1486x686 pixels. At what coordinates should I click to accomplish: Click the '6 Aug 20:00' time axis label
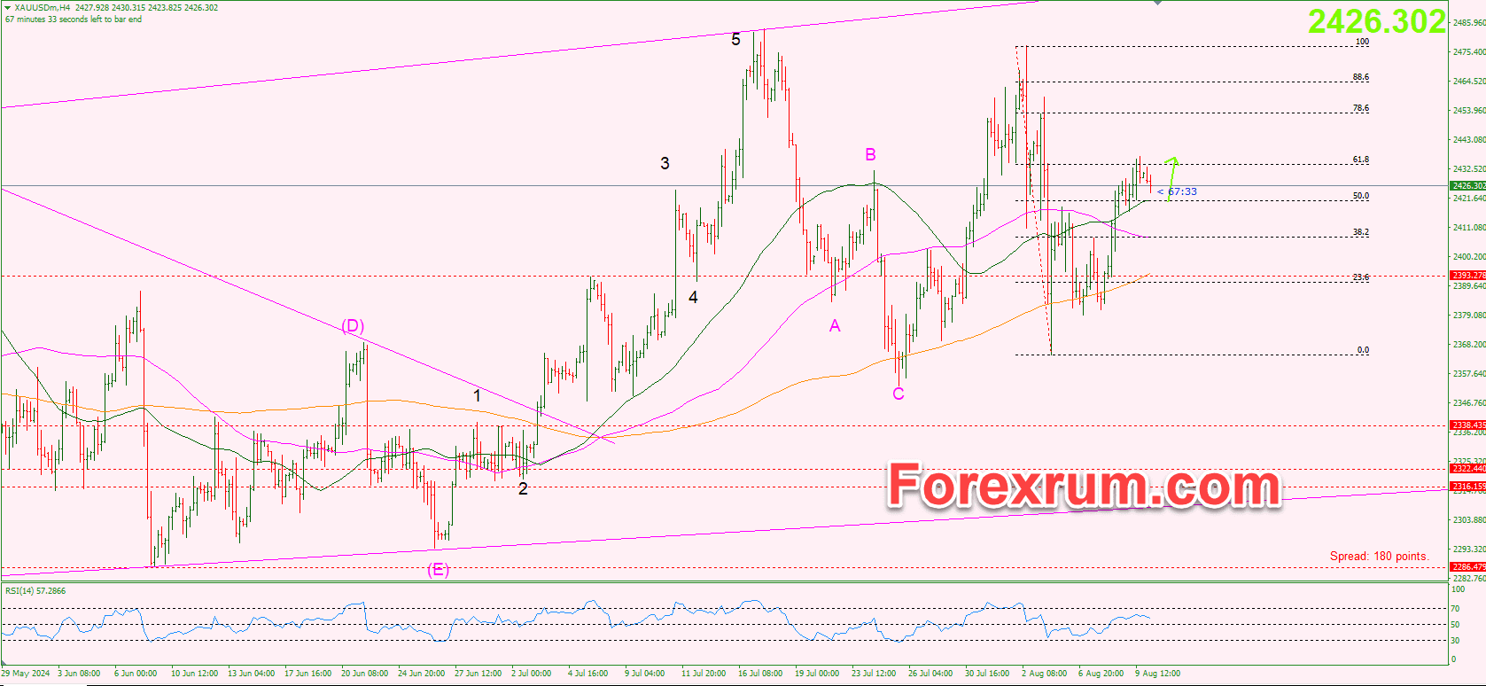coord(1101,674)
